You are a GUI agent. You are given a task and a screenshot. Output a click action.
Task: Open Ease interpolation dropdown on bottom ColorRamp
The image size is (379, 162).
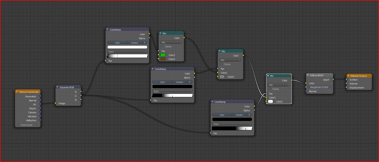[x=232, y=124]
